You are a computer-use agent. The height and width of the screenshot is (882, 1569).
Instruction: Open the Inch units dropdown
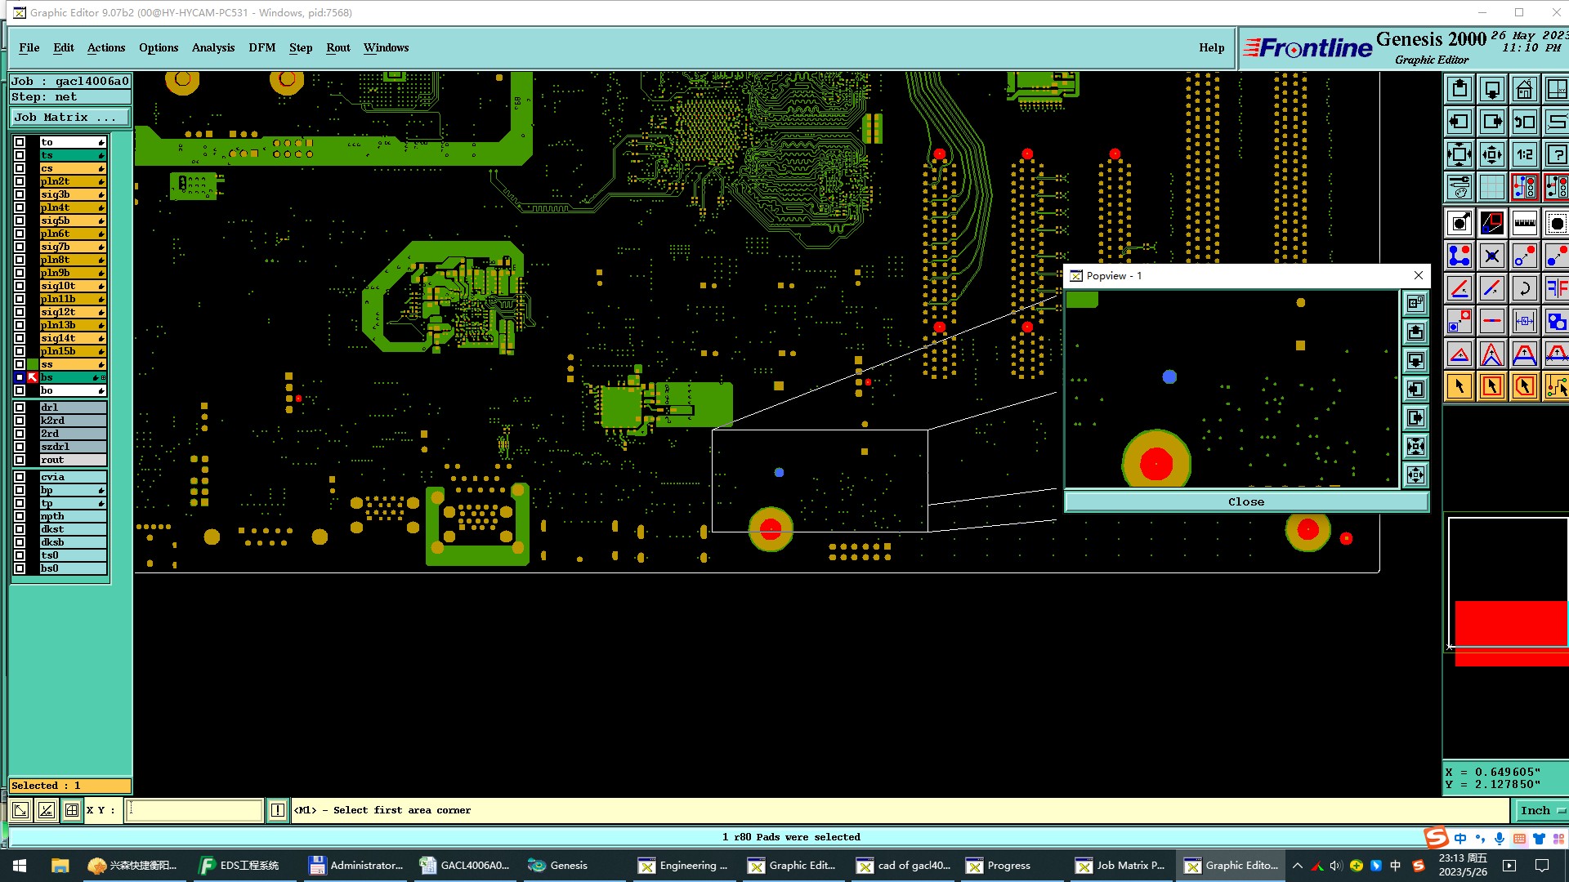1541,810
